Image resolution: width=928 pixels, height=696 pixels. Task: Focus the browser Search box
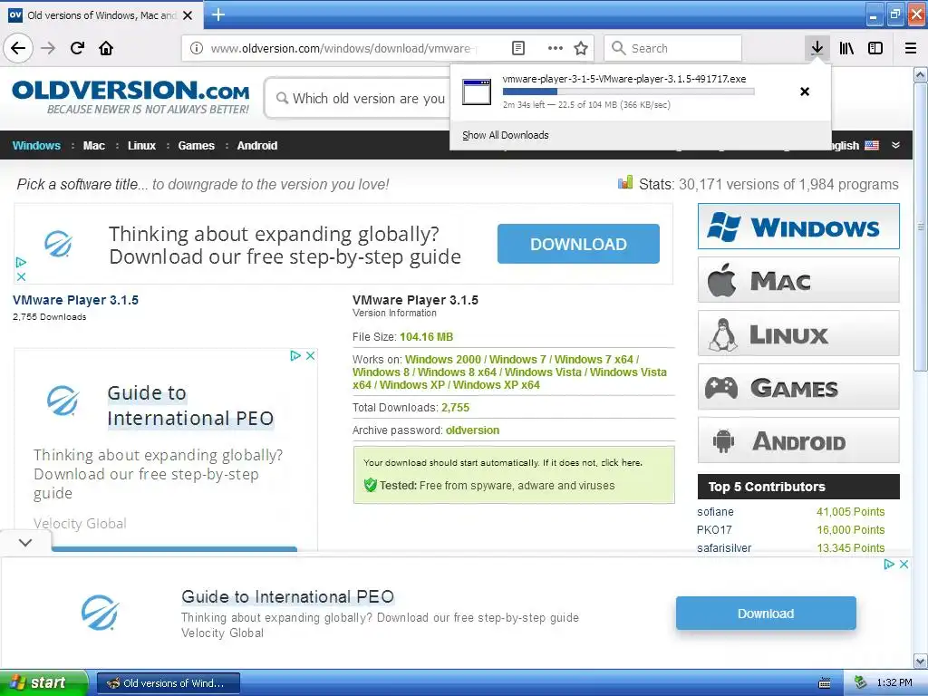pyautogui.click(x=673, y=48)
